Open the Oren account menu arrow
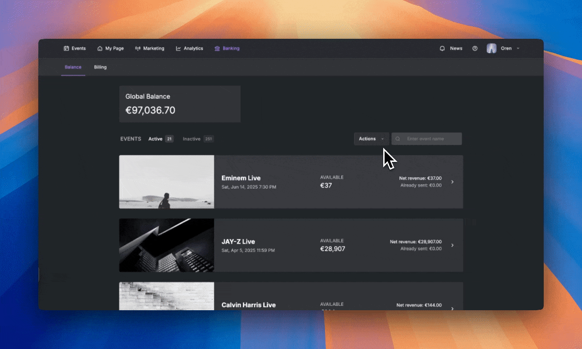582x349 pixels. tap(518, 48)
